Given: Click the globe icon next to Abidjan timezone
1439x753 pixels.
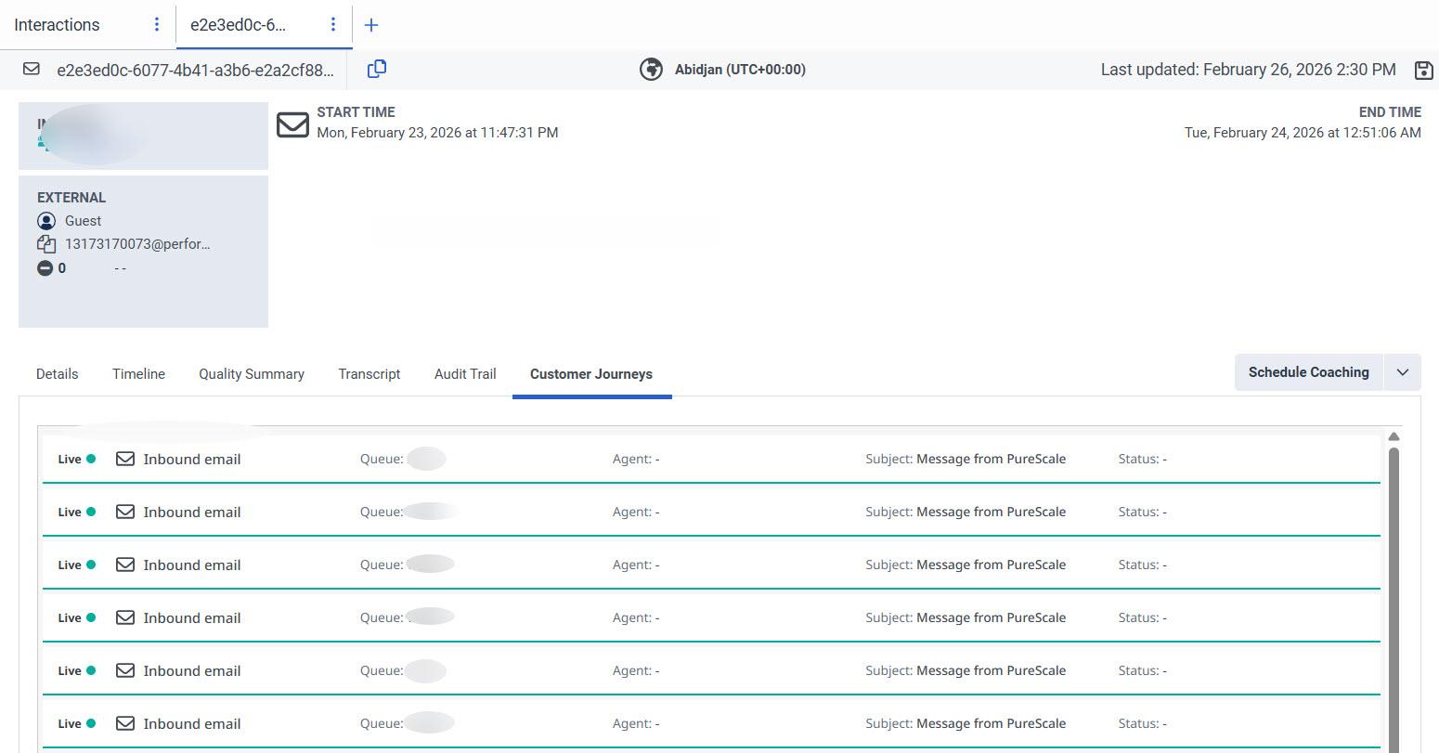Looking at the screenshot, I should [x=650, y=69].
